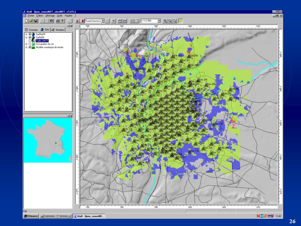Viewport: 301px width, 226px height.
Task: Select the Géo tab
Action: coord(45,30)
